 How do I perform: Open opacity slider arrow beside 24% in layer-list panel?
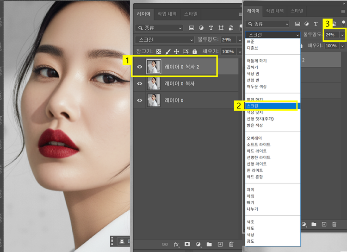[239, 40]
